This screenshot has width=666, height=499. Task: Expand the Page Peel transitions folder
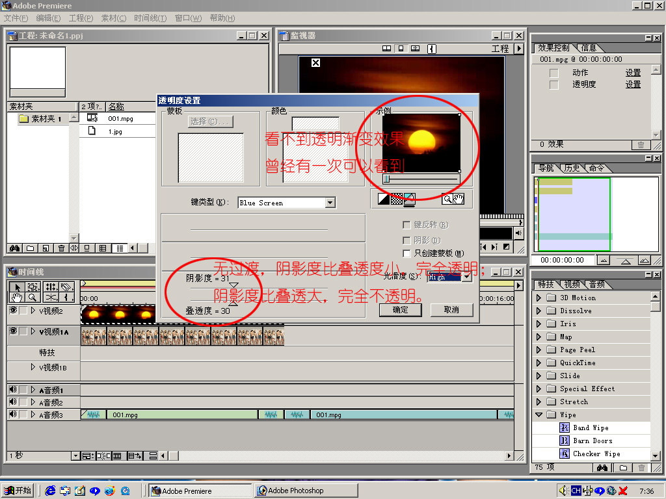539,350
